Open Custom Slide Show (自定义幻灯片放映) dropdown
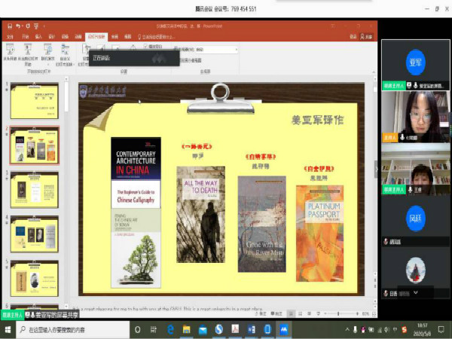The height and width of the screenshot is (339, 452). click(65, 55)
